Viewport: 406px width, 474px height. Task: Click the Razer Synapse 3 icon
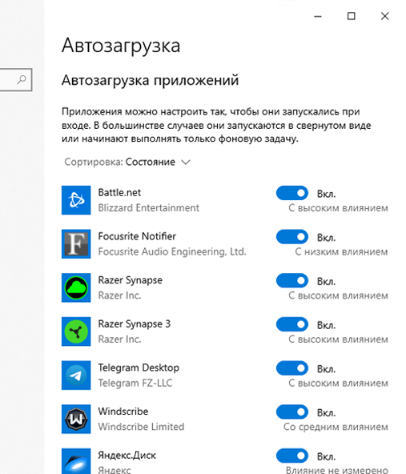coord(76,331)
